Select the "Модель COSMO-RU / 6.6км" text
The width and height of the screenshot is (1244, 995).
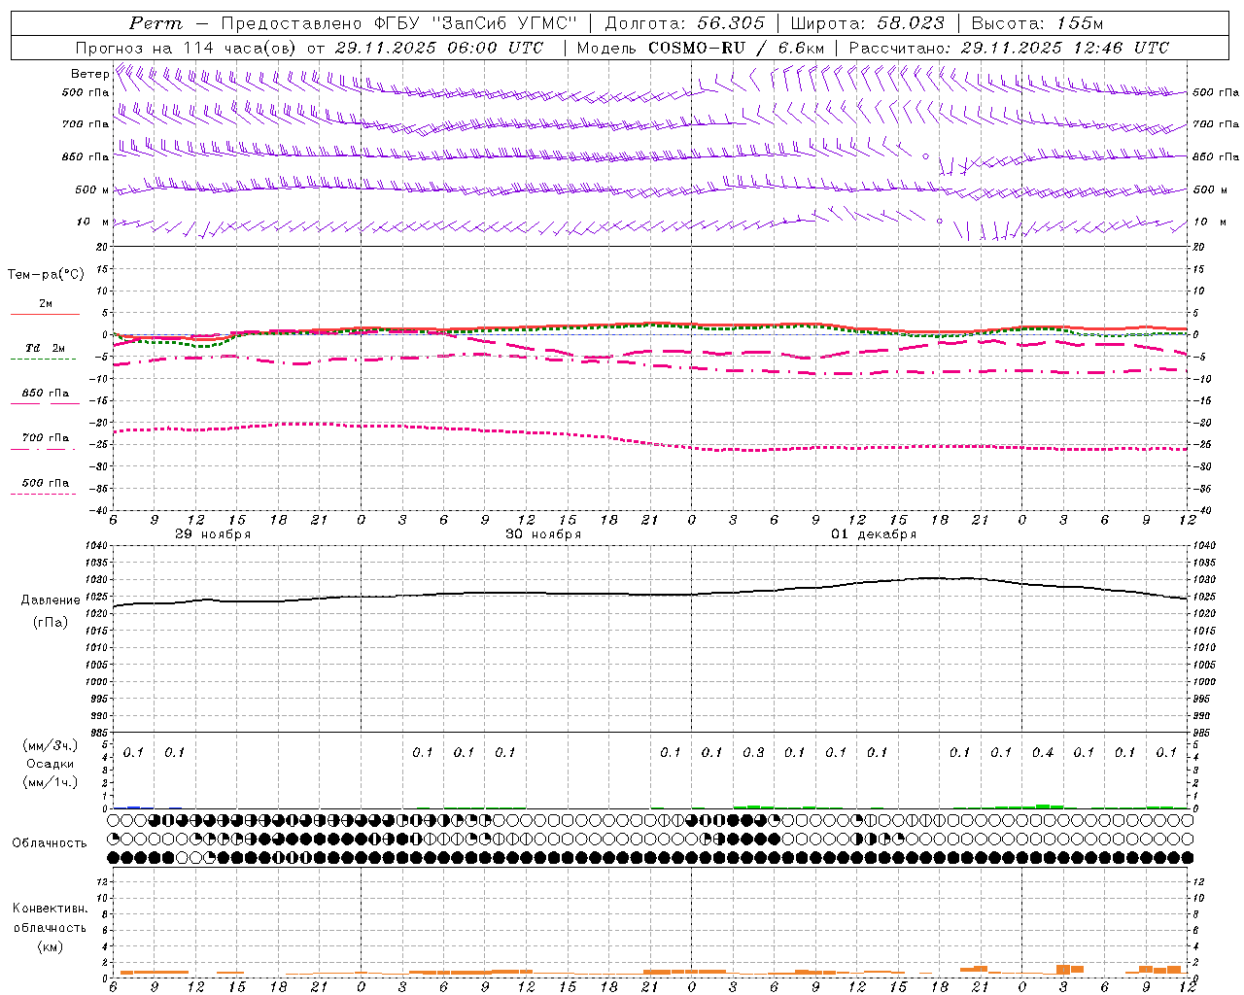tap(700, 48)
